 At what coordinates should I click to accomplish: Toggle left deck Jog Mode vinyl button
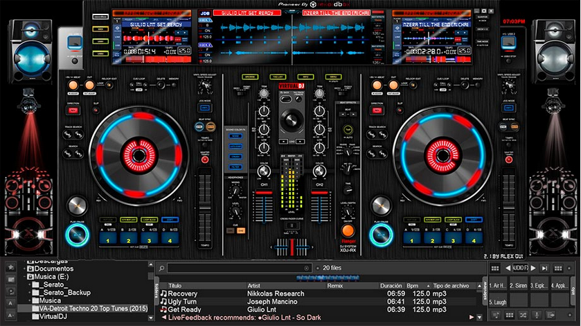coord(204,108)
